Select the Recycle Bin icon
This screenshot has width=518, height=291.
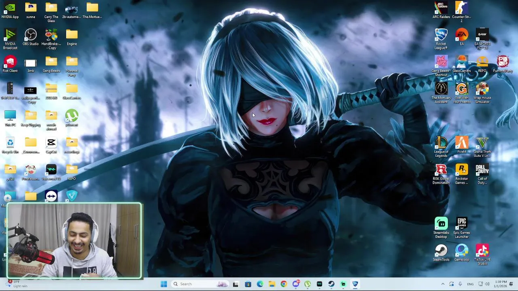point(10,145)
